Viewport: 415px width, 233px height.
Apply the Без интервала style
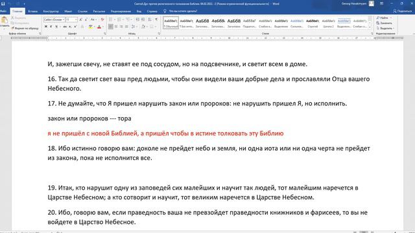coord(186,23)
